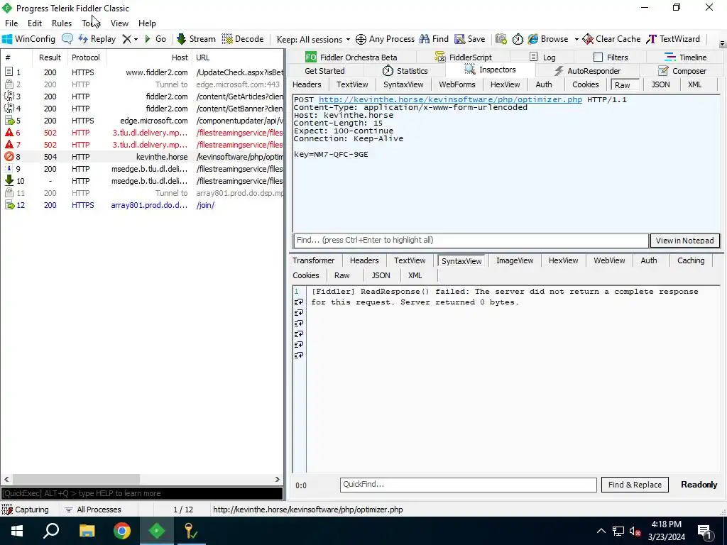
Task: Focus the request Find text box
Action: (x=471, y=241)
